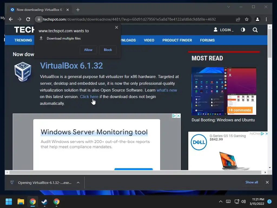
Task: Open the Dell G-Series G5 ad
Action: click(x=228, y=151)
